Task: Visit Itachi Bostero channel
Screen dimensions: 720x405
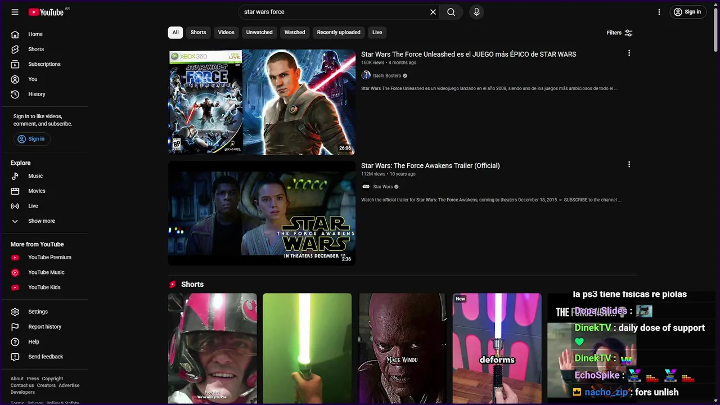Action: click(387, 75)
